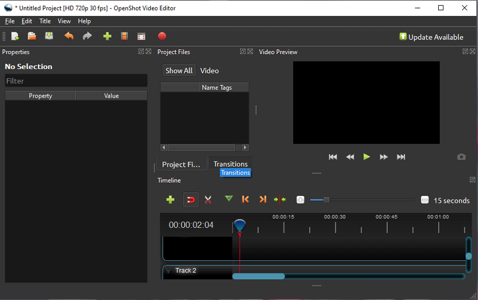Rewind the video preview

[350, 157]
